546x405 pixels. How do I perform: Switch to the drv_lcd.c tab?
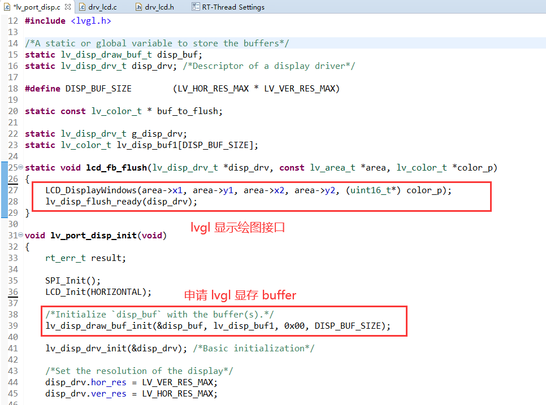(103, 7)
